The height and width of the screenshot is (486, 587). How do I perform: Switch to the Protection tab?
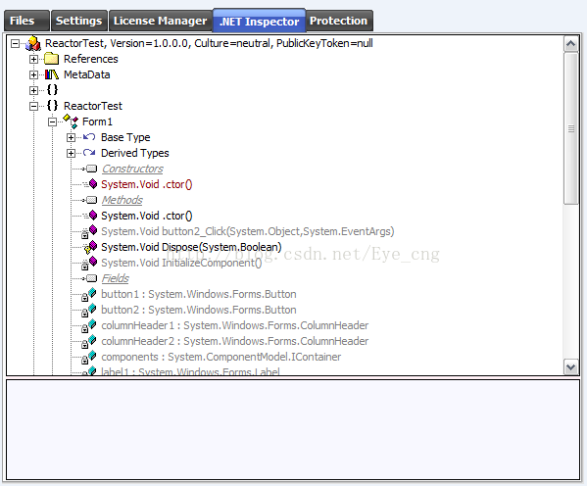click(x=339, y=21)
